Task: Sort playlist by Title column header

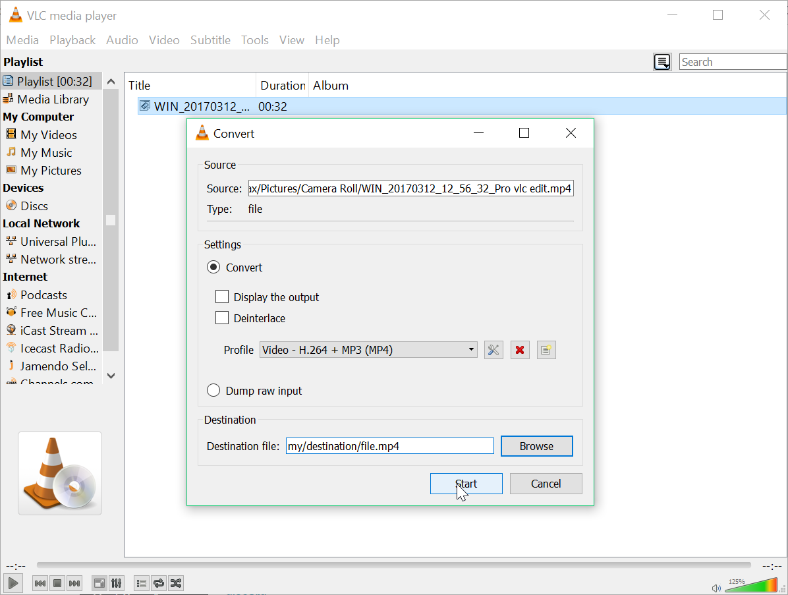Action: point(190,86)
